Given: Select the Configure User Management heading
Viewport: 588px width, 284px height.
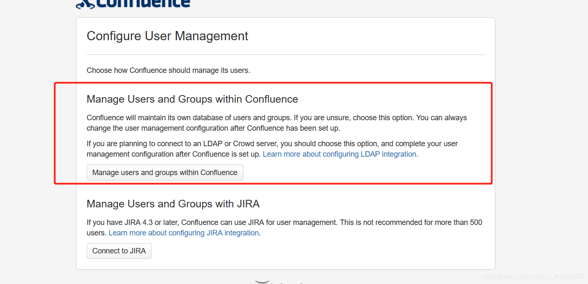Looking at the screenshot, I should tap(167, 36).
